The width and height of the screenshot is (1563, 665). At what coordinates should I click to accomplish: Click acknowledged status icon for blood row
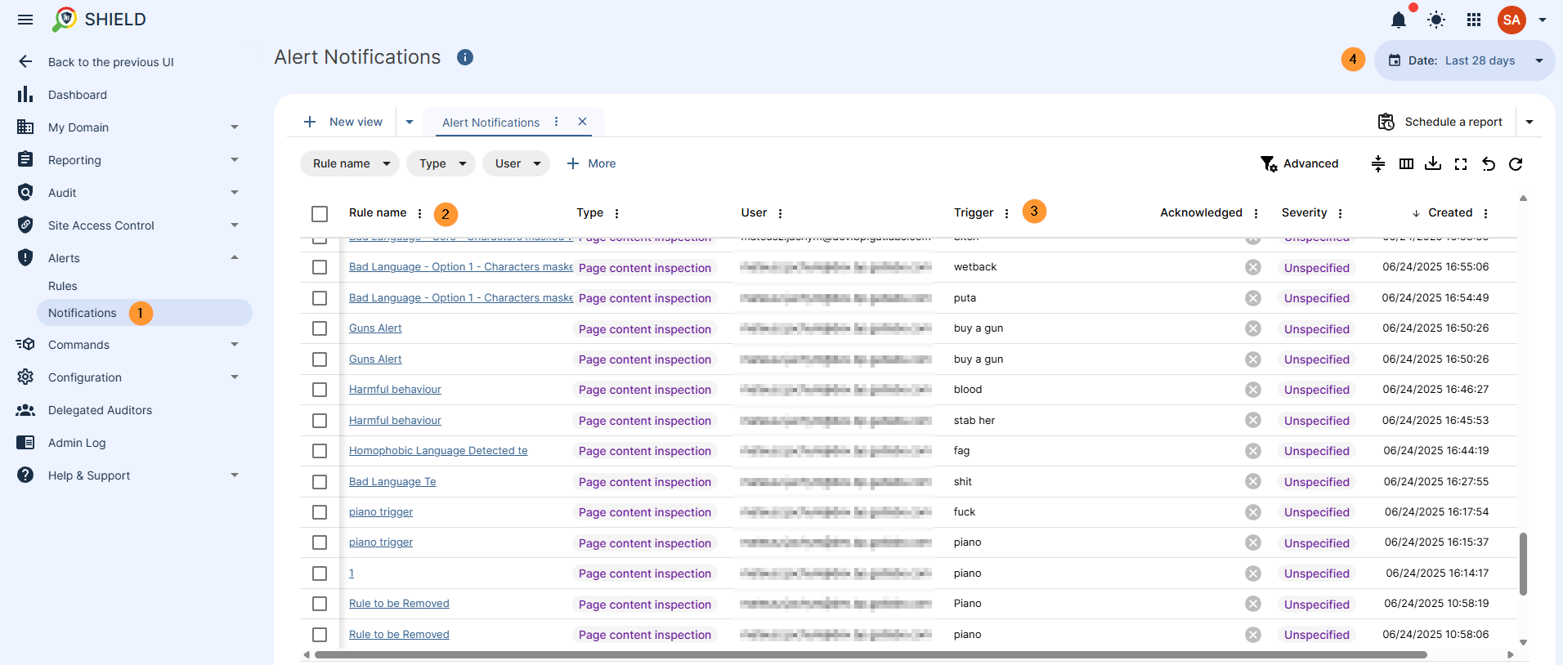1252,390
